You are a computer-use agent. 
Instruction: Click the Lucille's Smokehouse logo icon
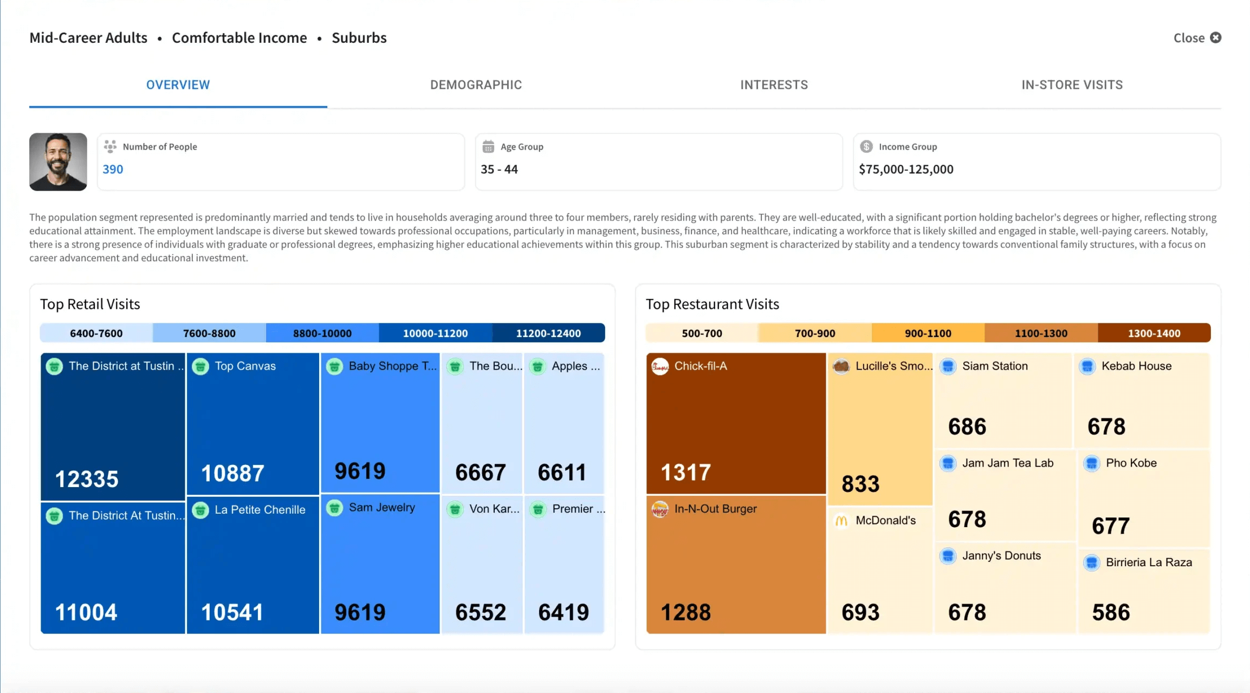[x=841, y=366]
